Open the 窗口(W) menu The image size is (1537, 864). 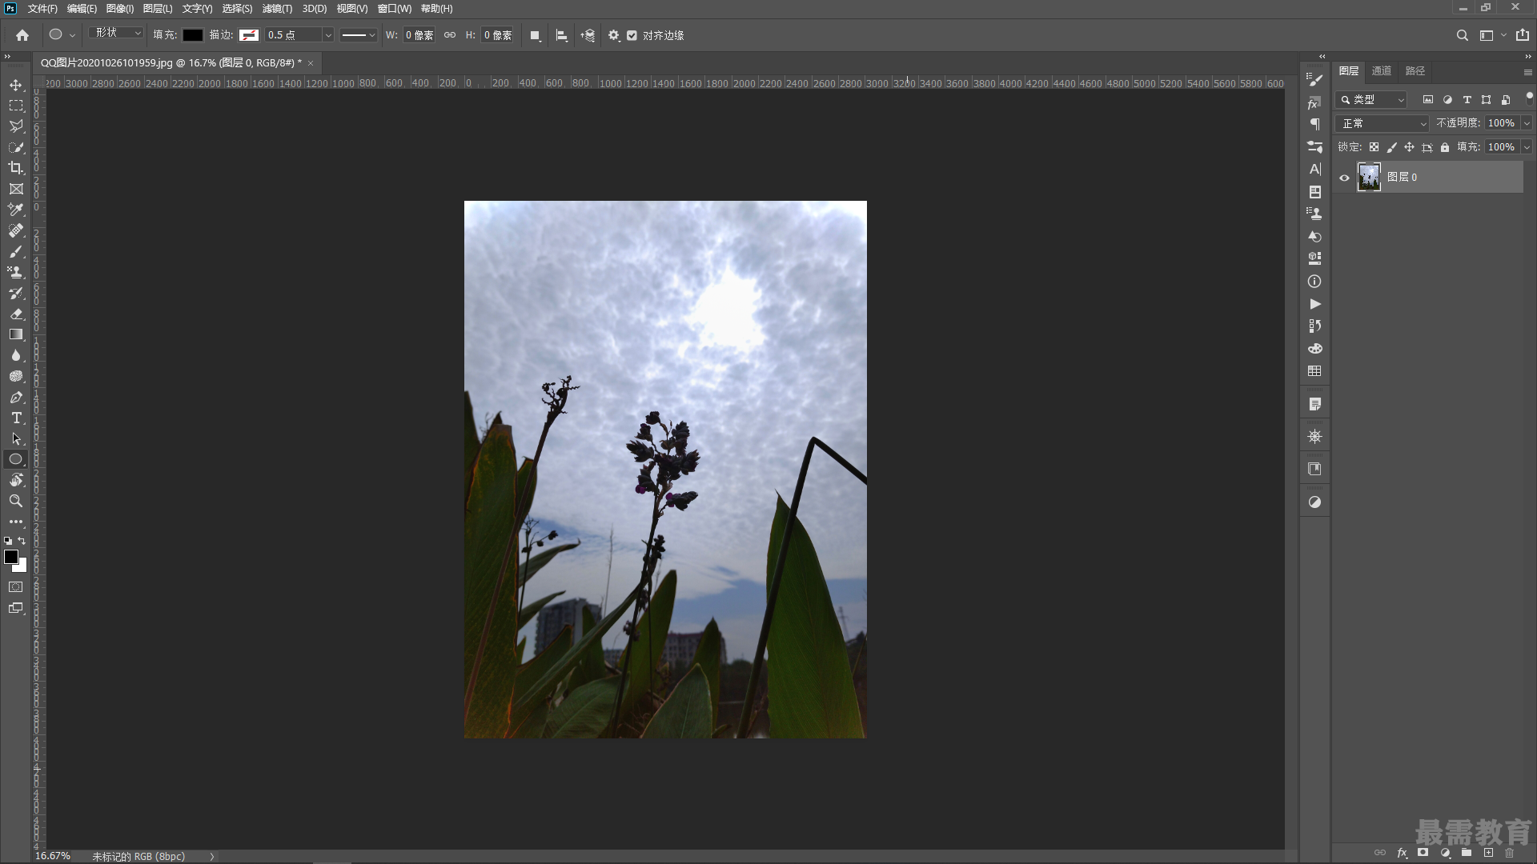coord(395,9)
